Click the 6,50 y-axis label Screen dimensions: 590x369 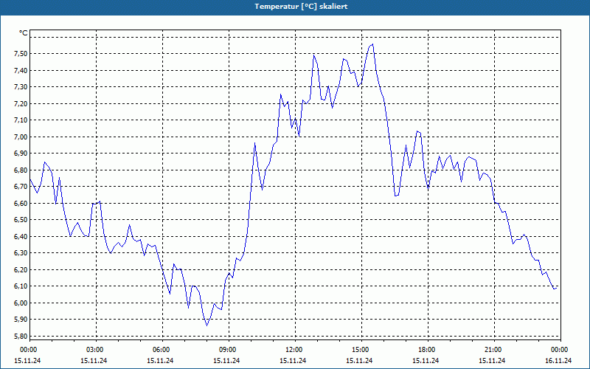tap(21, 220)
